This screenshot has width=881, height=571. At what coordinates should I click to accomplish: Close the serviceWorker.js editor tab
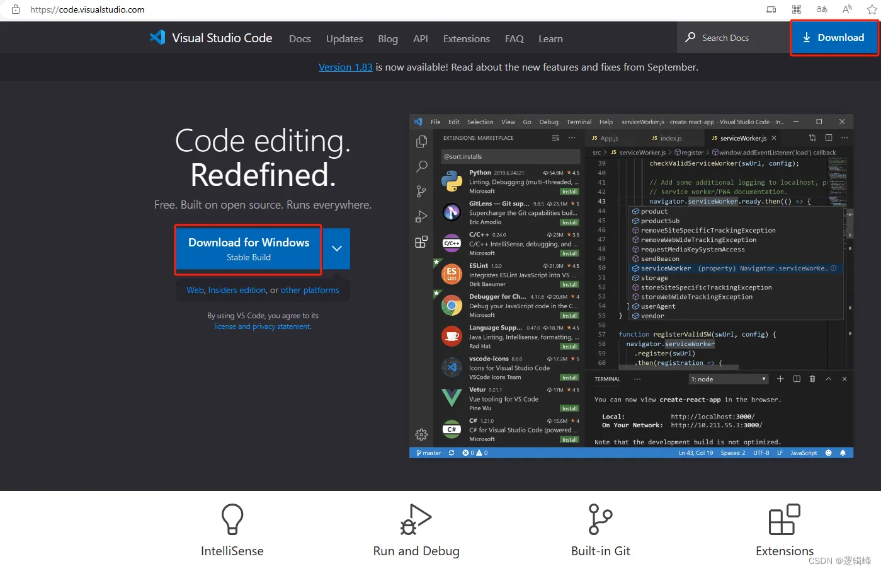pyautogui.click(x=774, y=138)
